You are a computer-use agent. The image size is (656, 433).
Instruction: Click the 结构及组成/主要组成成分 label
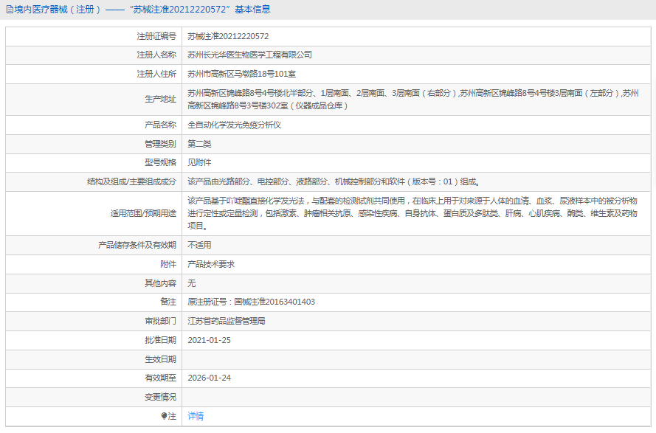click(132, 181)
